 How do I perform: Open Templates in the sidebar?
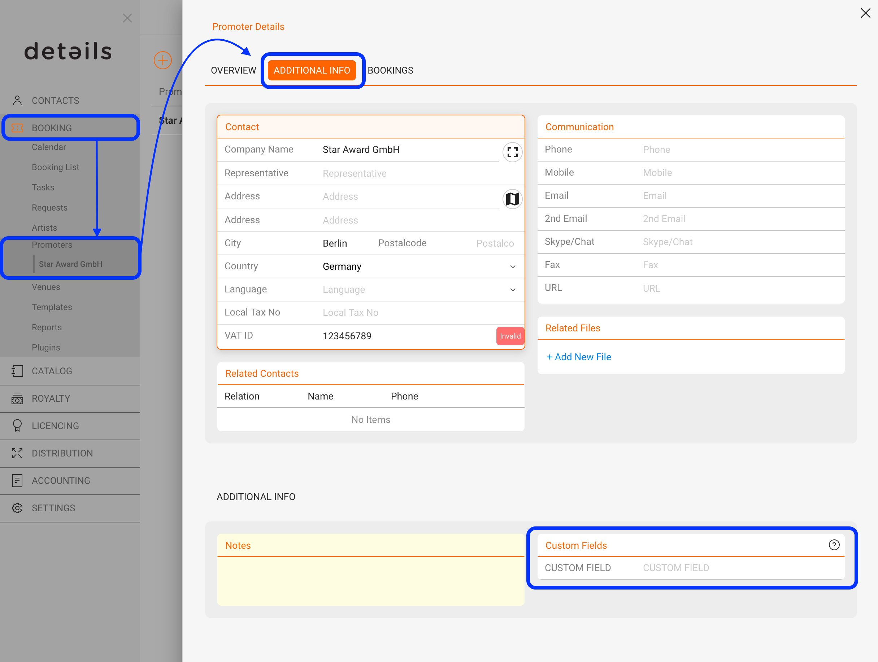tap(52, 307)
